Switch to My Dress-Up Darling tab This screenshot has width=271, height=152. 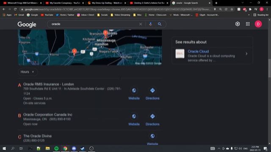coord(107,3)
